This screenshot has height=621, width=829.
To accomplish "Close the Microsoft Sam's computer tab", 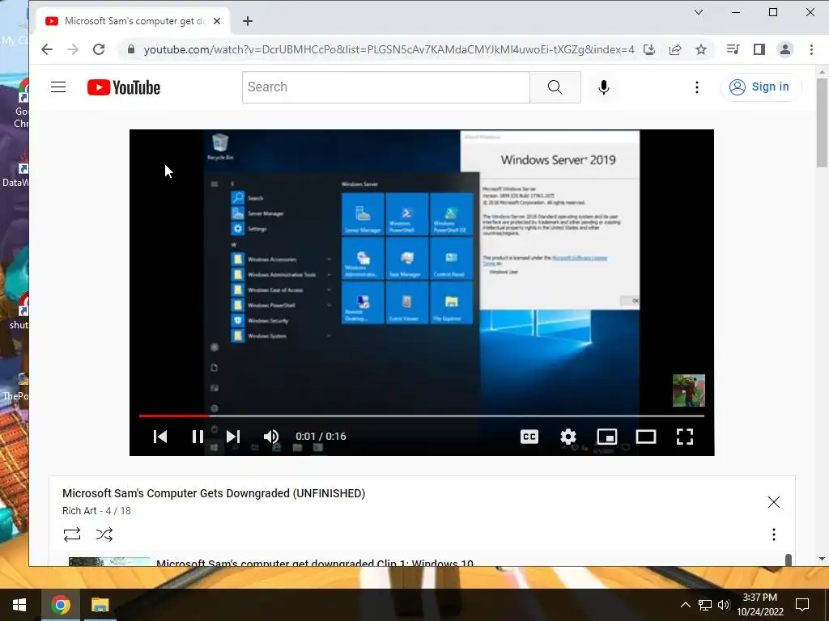I will [x=217, y=21].
